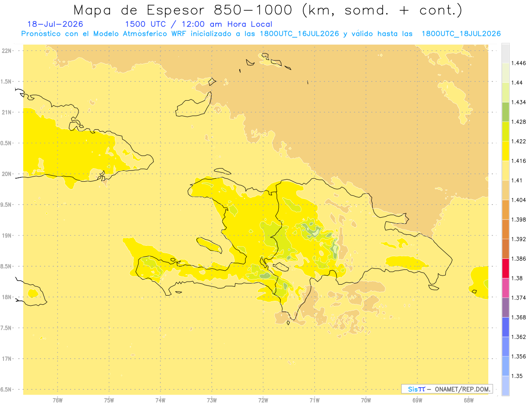Click the latitude label '1.5N'
Viewport: 526px width, 406px height.
pos(7,81)
